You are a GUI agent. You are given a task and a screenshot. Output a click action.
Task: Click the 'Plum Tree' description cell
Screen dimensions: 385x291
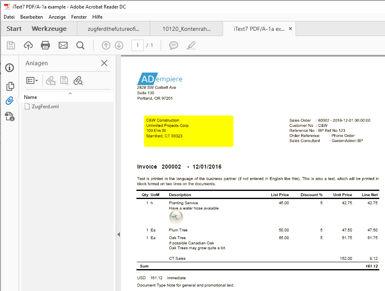(x=178, y=230)
